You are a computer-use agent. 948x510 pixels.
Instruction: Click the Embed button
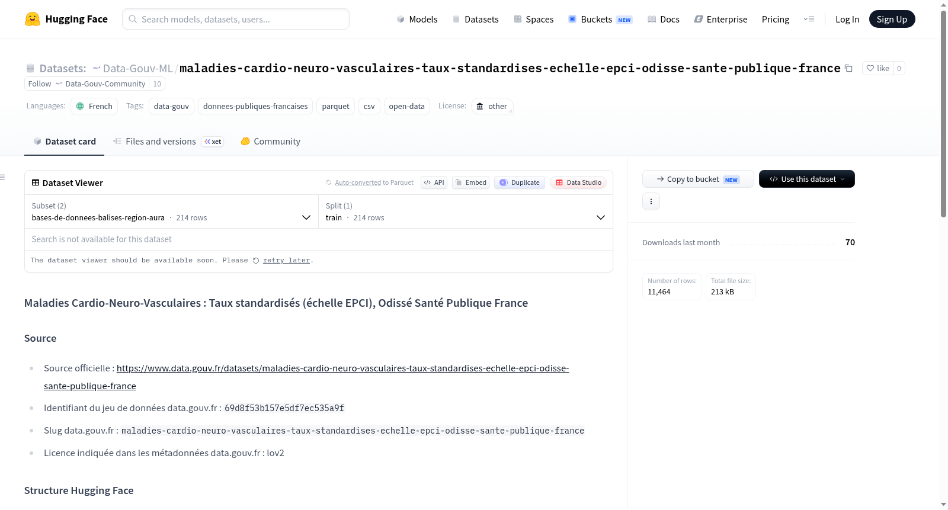tap(471, 182)
